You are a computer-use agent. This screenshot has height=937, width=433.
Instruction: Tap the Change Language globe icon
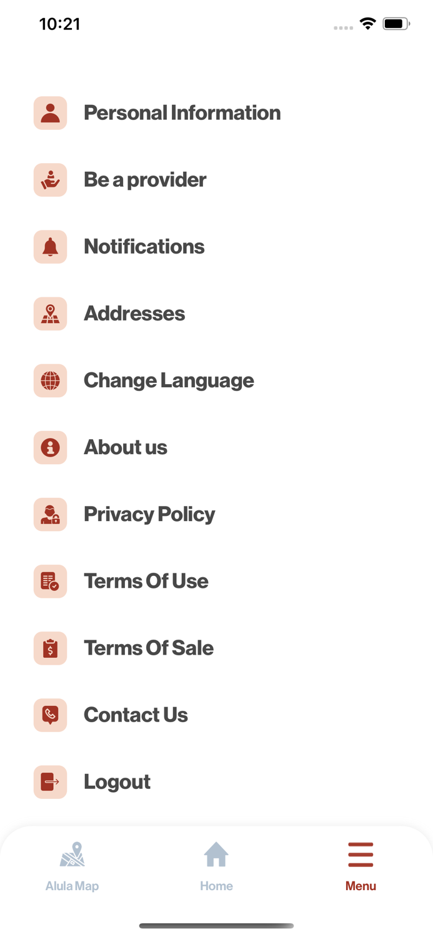(x=50, y=380)
